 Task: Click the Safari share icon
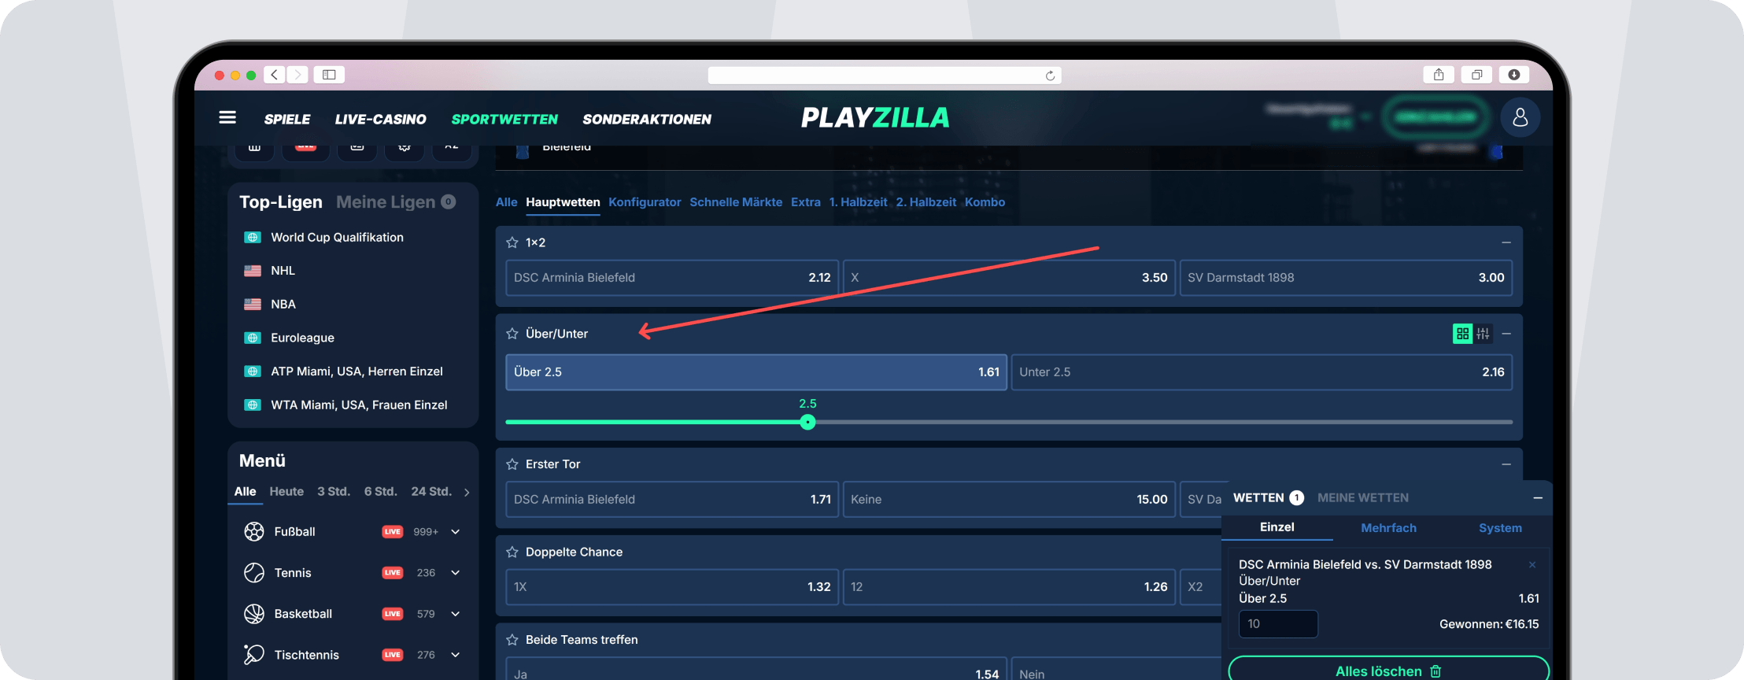pyautogui.click(x=1439, y=75)
